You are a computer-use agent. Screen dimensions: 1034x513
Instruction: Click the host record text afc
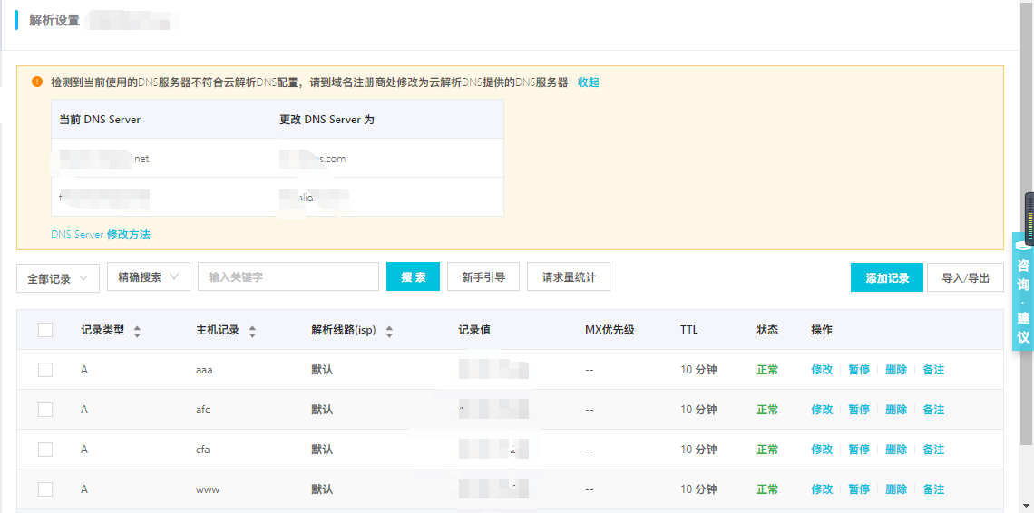pos(202,410)
